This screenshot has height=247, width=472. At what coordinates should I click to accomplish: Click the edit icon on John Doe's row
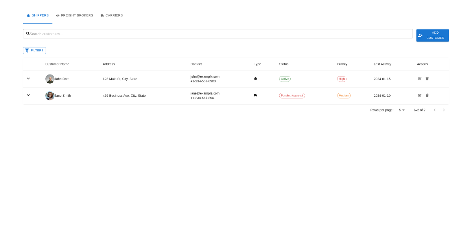(420, 78)
